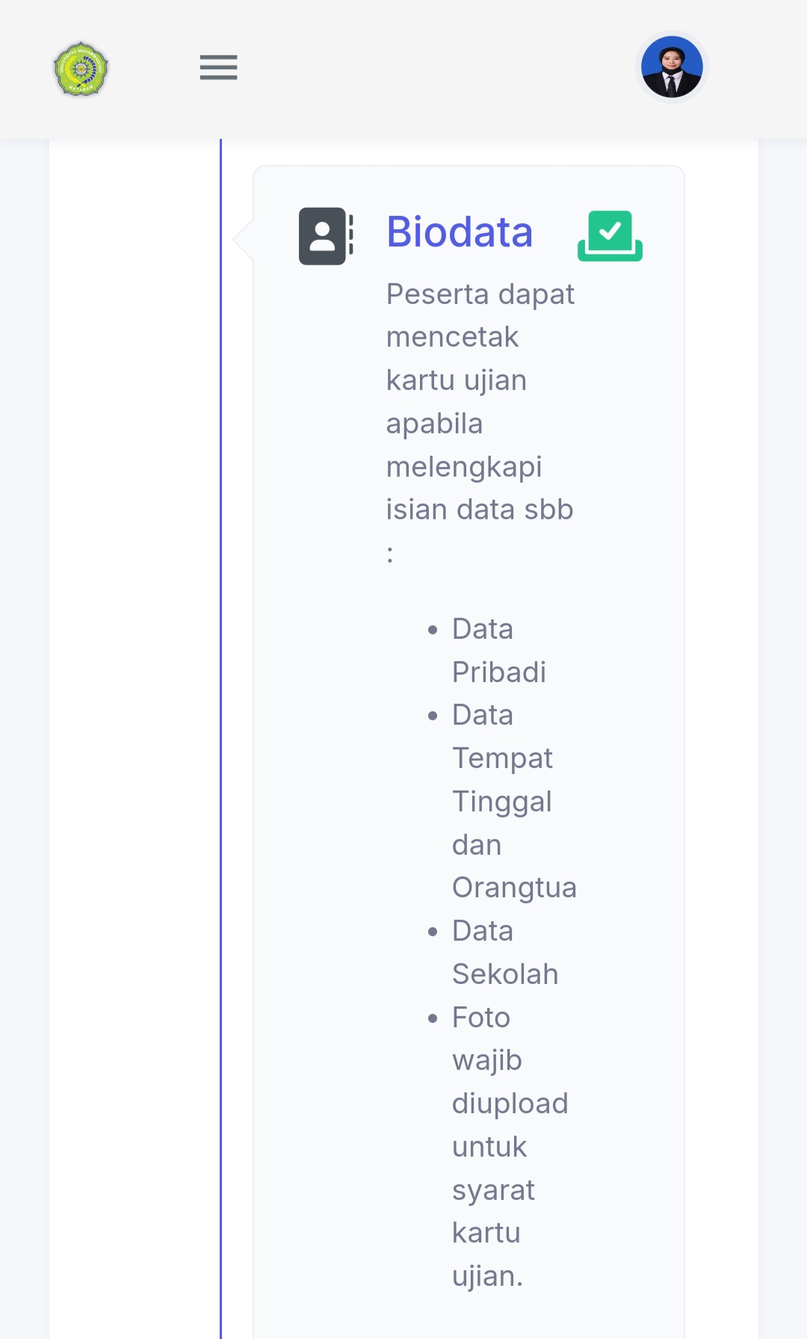Select the Data Pribadi list item
The width and height of the screenshot is (807, 1339).
[498, 650]
